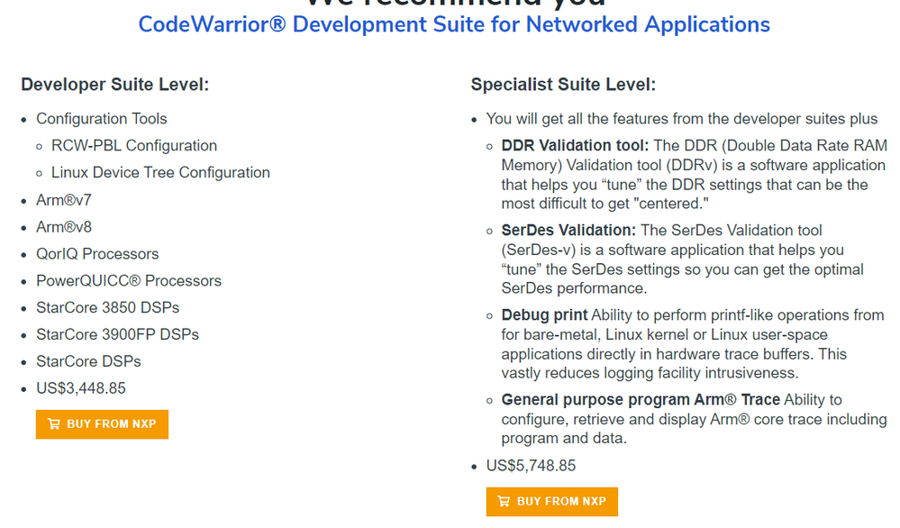Click the Linux Device Tree Configuration entry
This screenshot has height=528, width=900.
coord(159,172)
